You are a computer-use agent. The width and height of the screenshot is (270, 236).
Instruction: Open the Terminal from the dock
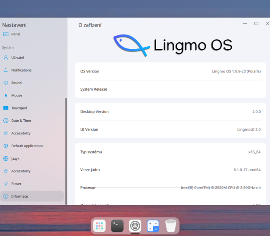117,226
